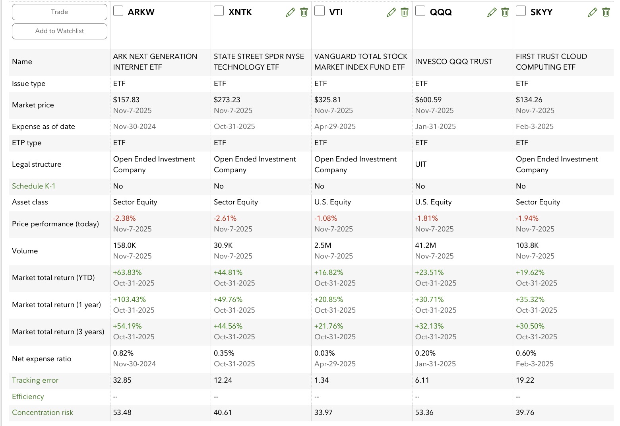Open the Schedule K-1 definition link
The image size is (620, 426).
(x=34, y=186)
